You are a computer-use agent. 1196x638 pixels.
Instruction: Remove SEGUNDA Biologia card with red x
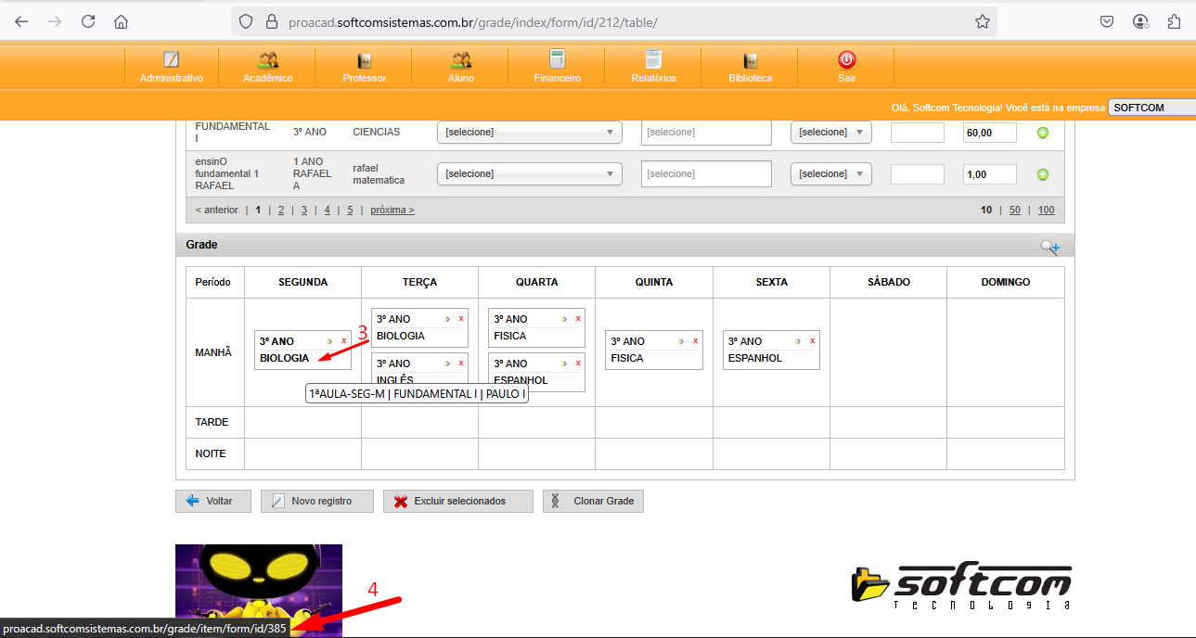(x=344, y=341)
